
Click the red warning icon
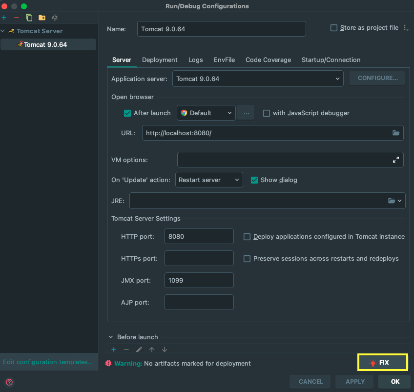[x=108, y=363]
